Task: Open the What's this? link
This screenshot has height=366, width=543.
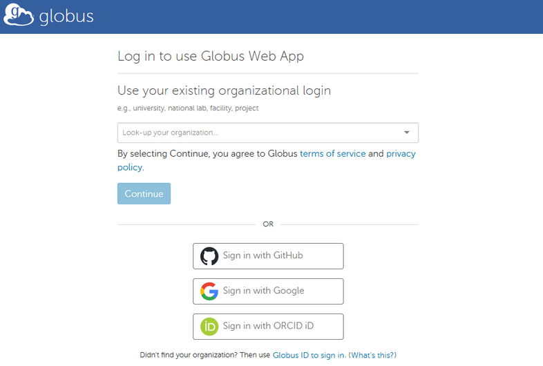Action: [x=372, y=355]
